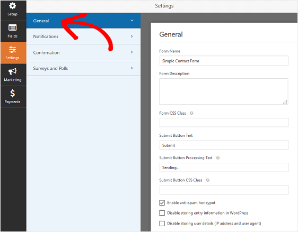
Task: Open the Payments dollar icon
Action: pyautogui.click(x=13, y=94)
